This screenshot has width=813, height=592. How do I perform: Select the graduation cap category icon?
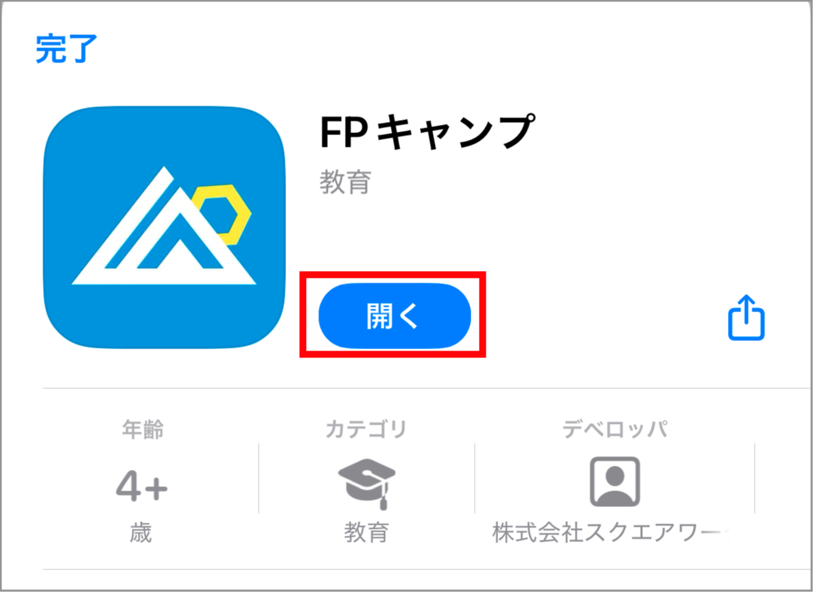click(366, 484)
